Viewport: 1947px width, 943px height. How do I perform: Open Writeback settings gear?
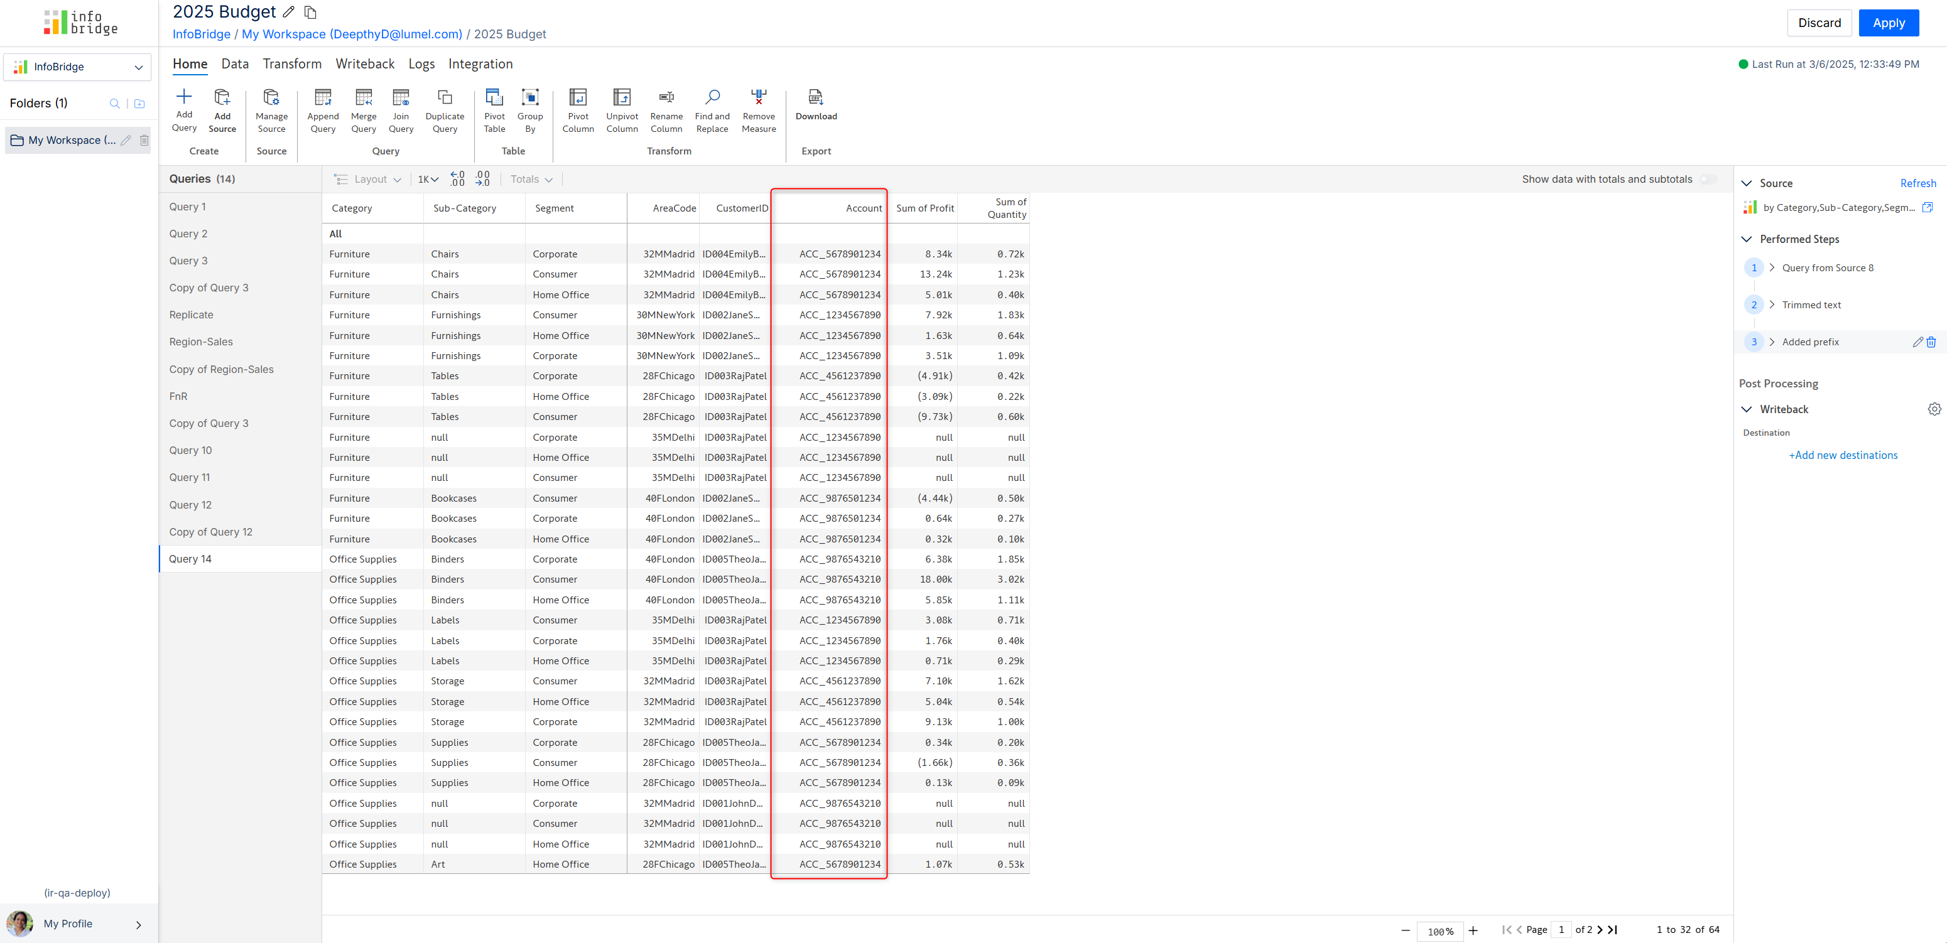(1933, 409)
